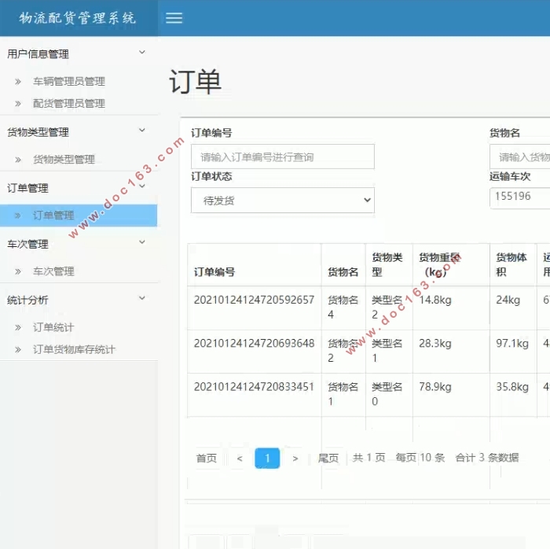This screenshot has height=549, width=550.
Task: Go to 尾页 last page
Action: [x=328, y=458]
